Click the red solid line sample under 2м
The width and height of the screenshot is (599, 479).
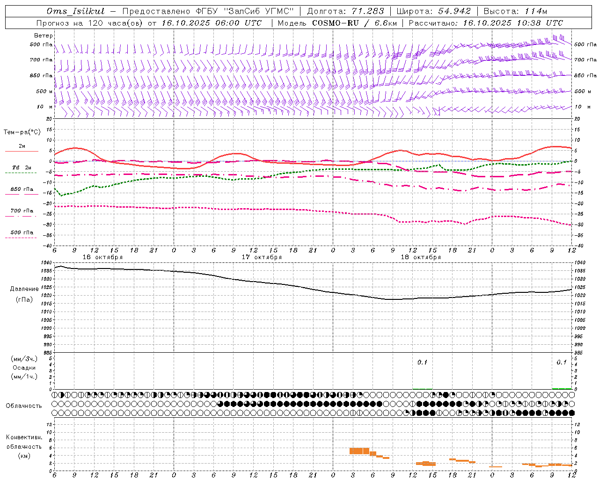(22, 152)
